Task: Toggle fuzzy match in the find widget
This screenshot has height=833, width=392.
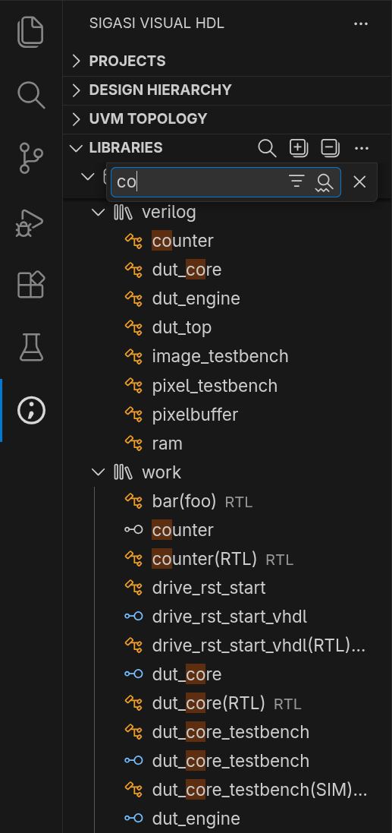Action: click(x=324, y=181)
